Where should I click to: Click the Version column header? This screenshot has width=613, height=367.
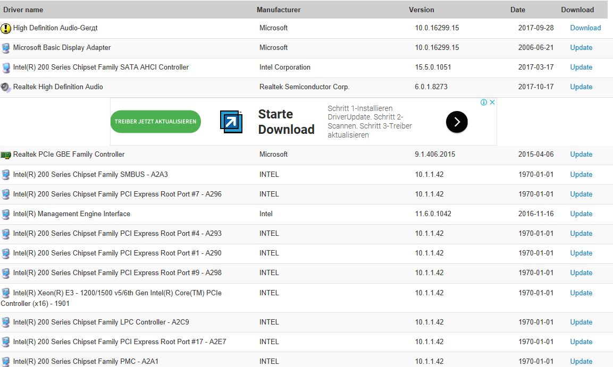pos(421,10)
